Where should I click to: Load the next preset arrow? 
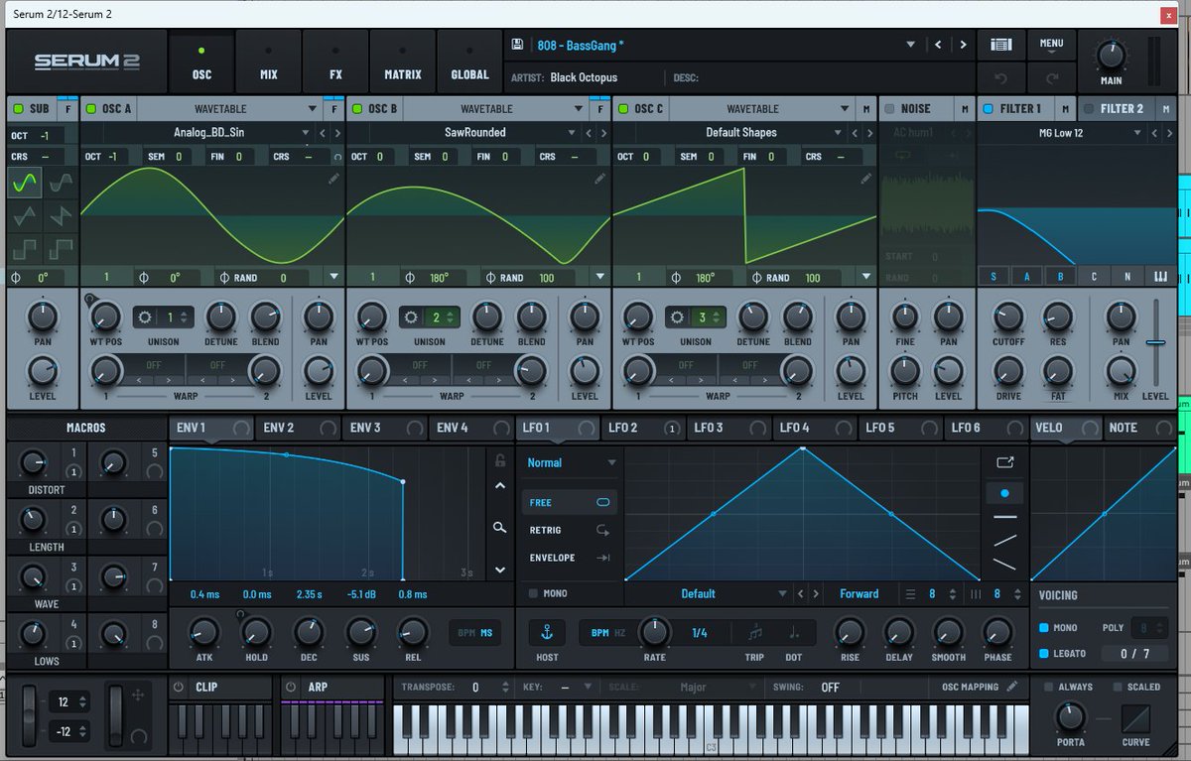963,45
